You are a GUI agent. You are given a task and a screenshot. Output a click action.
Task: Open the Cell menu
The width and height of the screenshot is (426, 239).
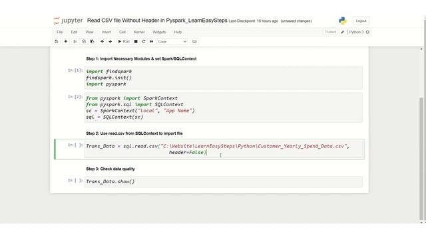[x=122, y=32]
